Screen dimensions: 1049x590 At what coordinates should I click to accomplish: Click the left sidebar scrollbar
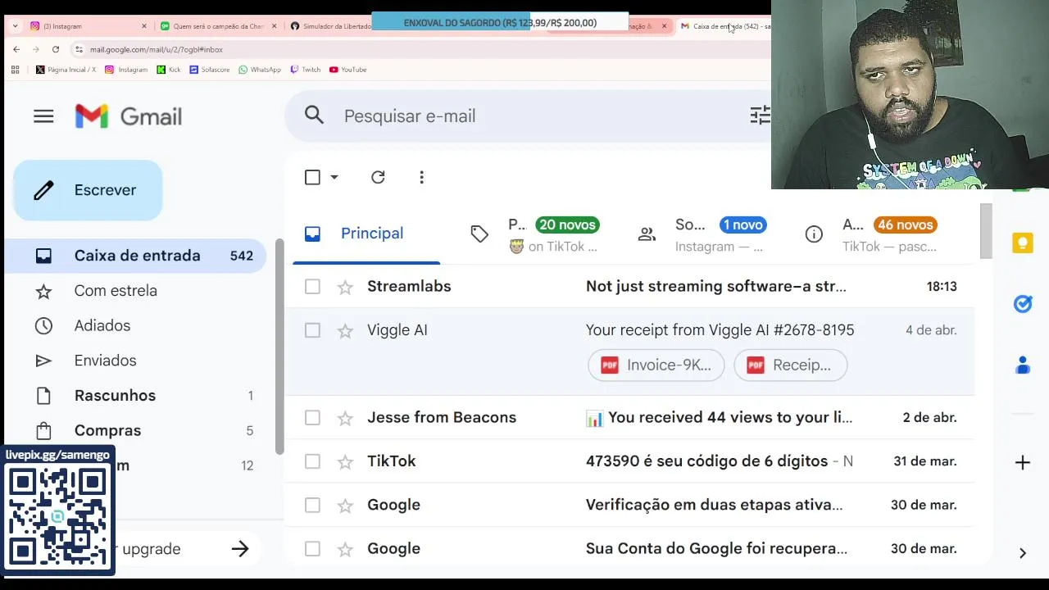pos(279,348)
